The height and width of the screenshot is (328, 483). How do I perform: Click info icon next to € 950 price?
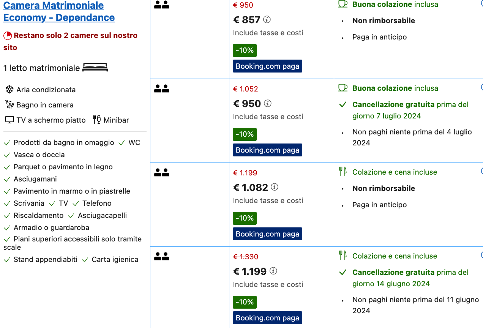point(268,103)
